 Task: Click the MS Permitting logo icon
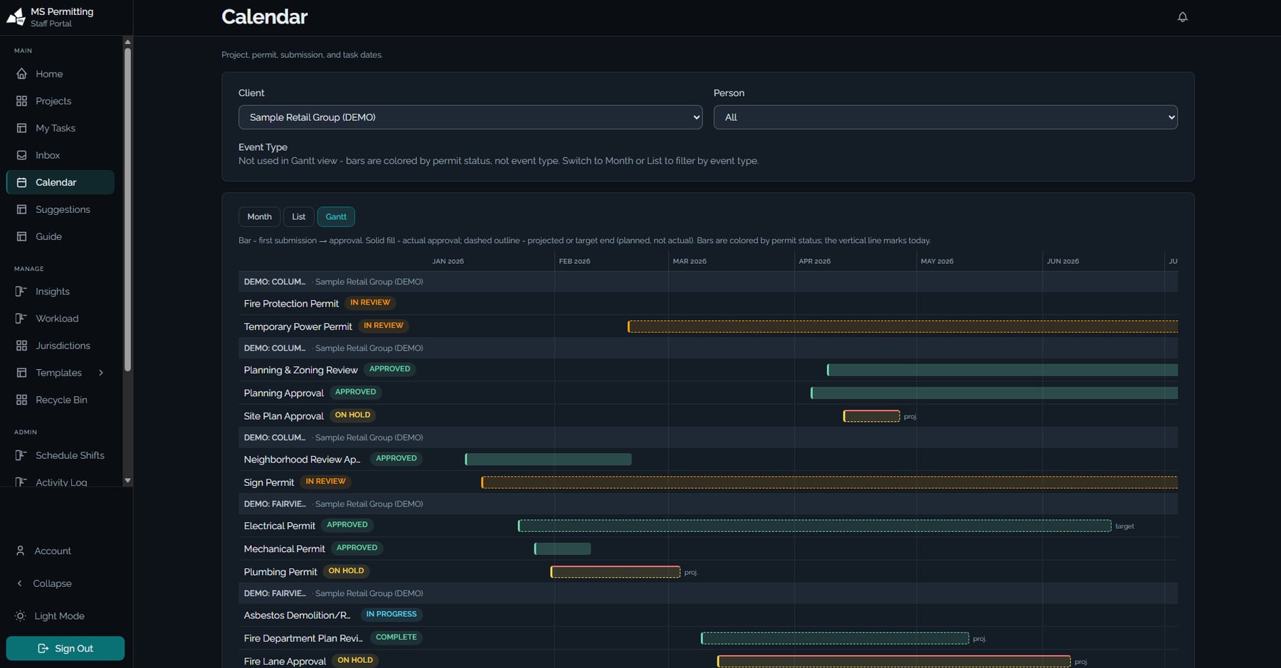click(x=16, y=16)
